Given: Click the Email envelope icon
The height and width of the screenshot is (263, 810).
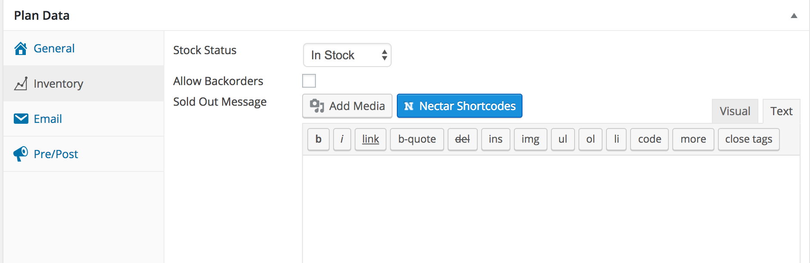Looking at the screenshot, I should (21, 119).
